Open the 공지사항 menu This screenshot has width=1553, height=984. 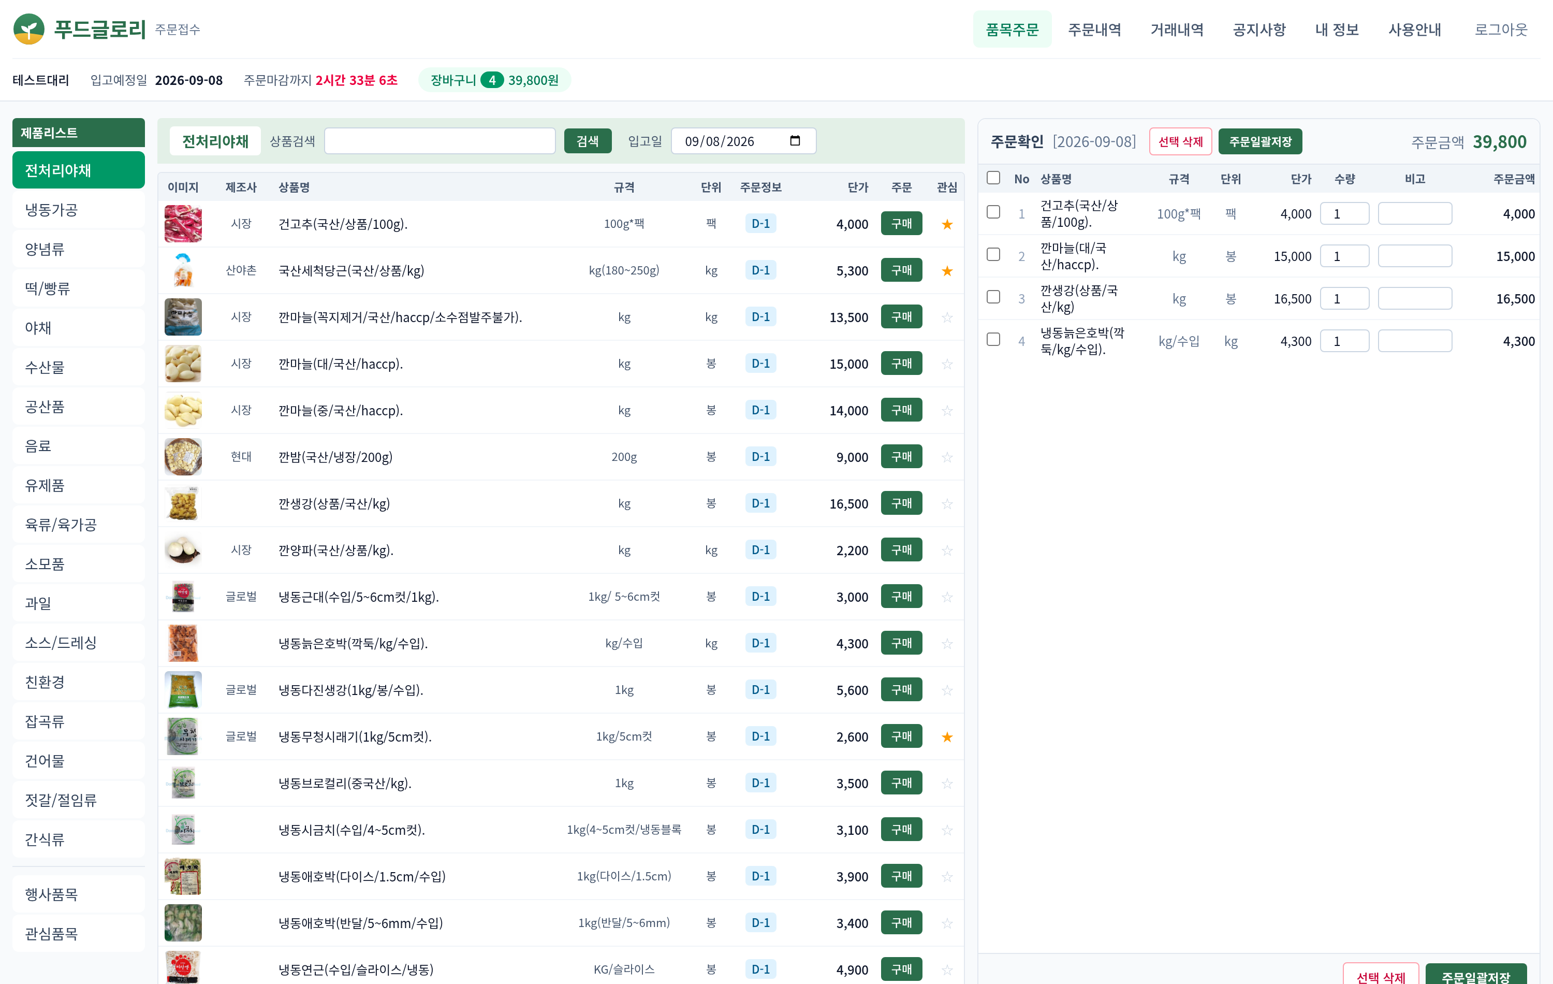pyautogui.click(x=1259, y=29)
